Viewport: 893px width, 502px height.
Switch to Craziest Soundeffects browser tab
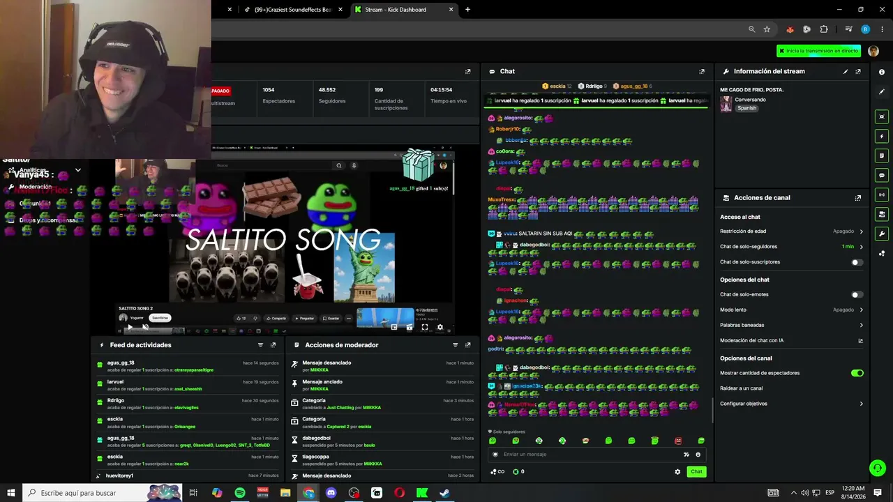pyautogui.click(x=294, y=10)
